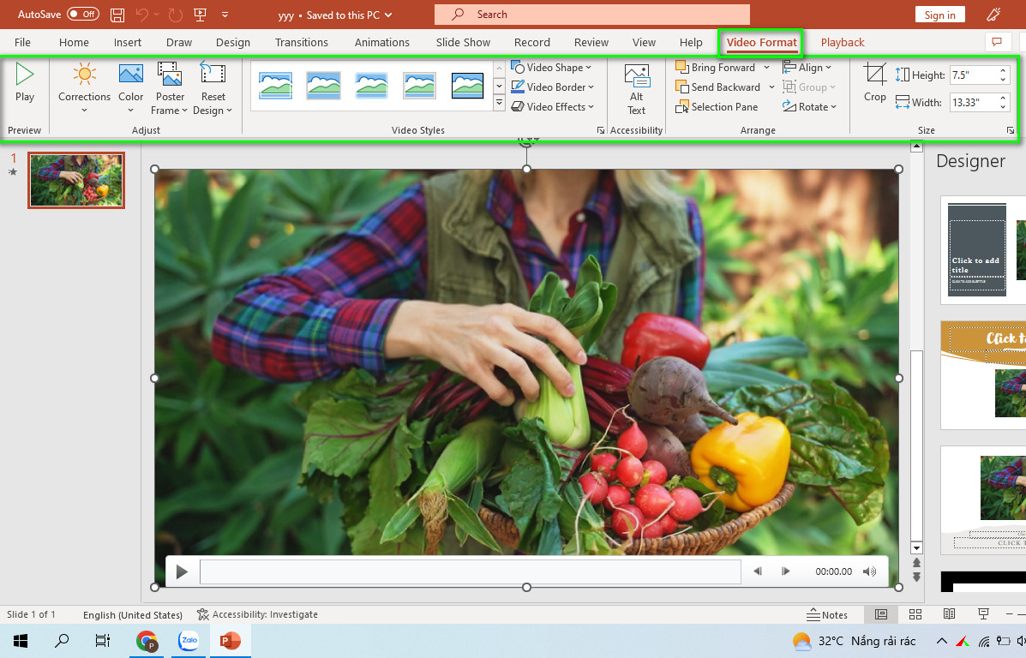1026x658 pixels.
Task: Click Accessibility: Investigate in status bar
Action: pyautogui.click(x=258, y=615)
